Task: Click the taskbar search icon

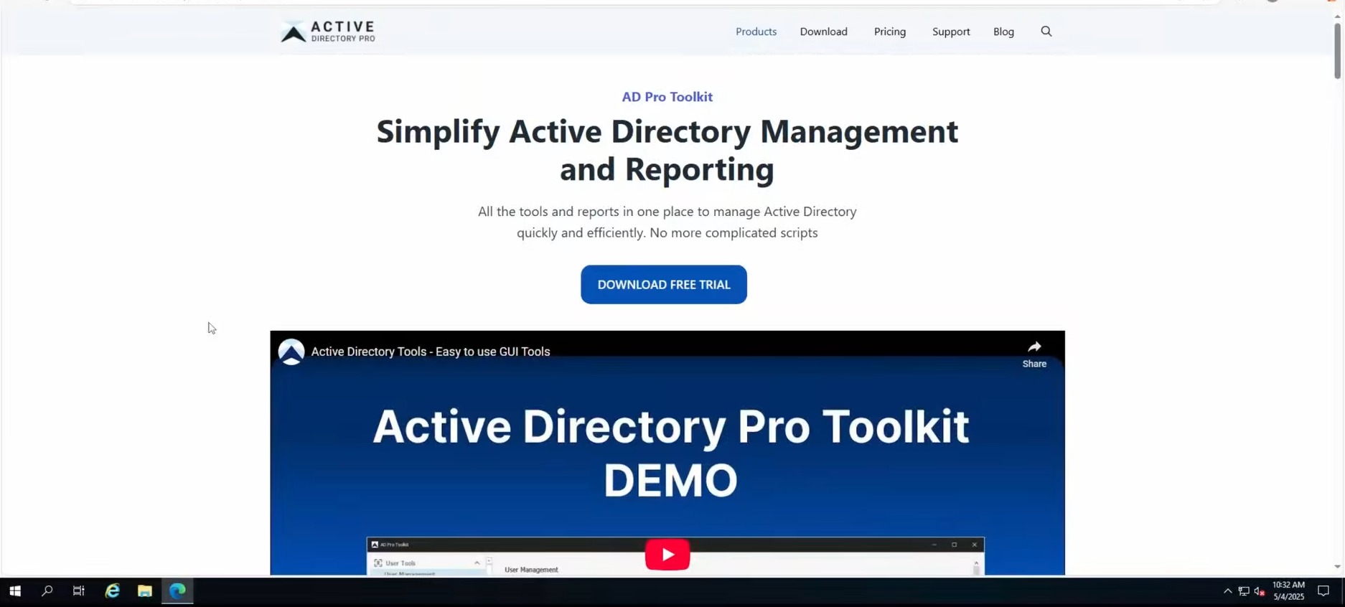Action: 47,591
